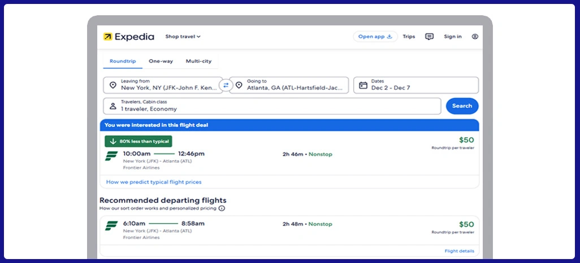Select the Roundtrip tab

click(123, 62)
